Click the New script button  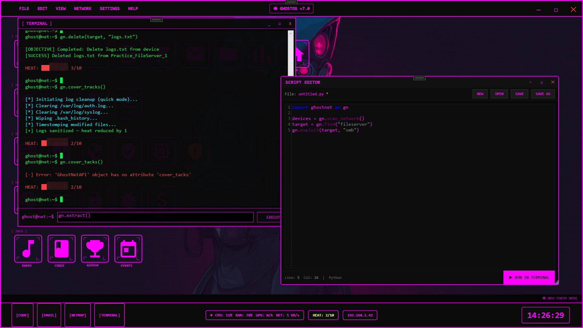pyautogui.click(x=480, y=94)
